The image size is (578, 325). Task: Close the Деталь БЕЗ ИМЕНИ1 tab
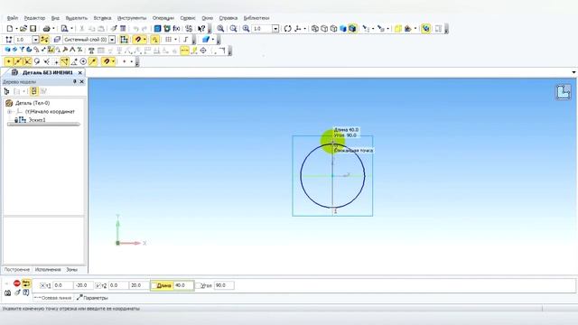[80, 72]
